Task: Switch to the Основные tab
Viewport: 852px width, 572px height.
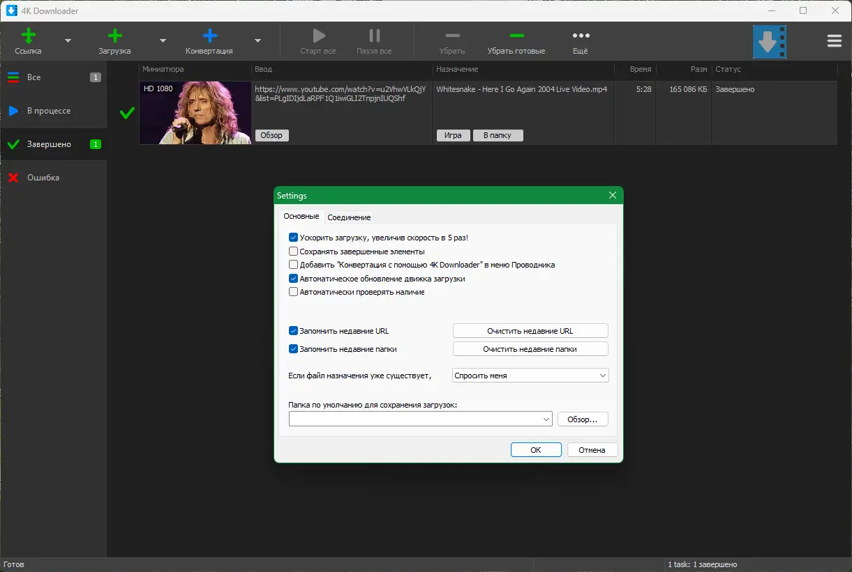Action: pos(301,217)
